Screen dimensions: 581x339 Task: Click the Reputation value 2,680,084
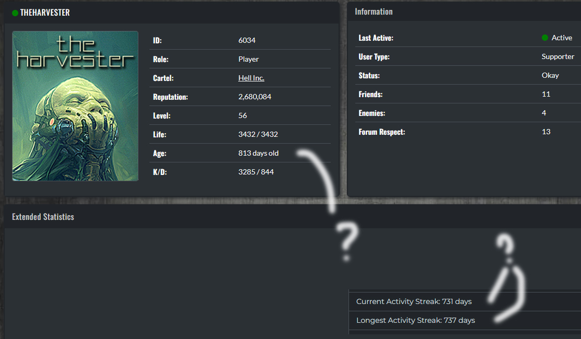[254, 96]
